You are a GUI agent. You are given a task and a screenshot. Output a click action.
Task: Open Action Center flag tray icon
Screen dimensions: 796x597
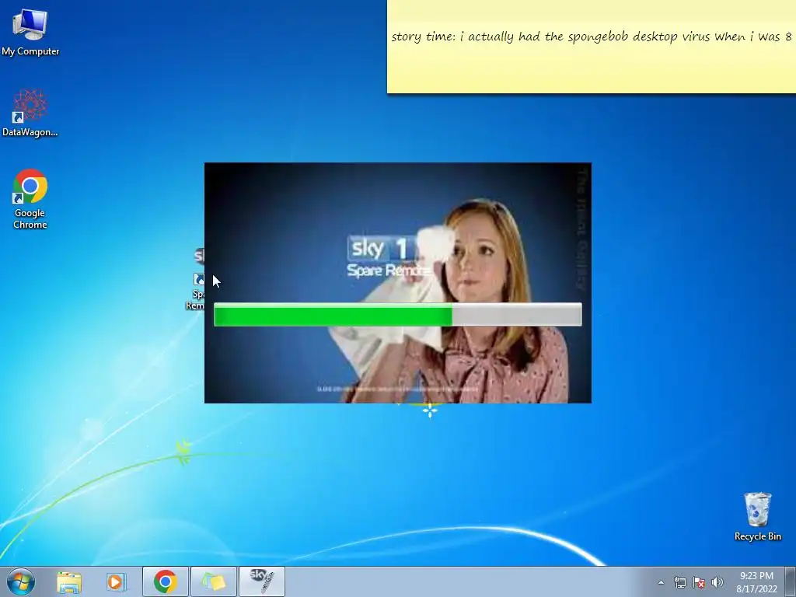point(699,582)
